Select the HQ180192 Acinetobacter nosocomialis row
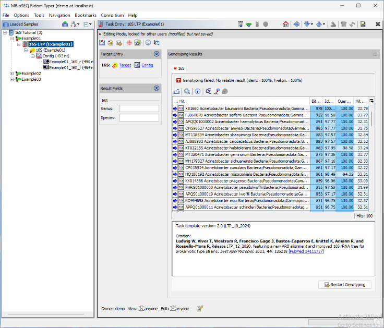 [x=271, y=174]
